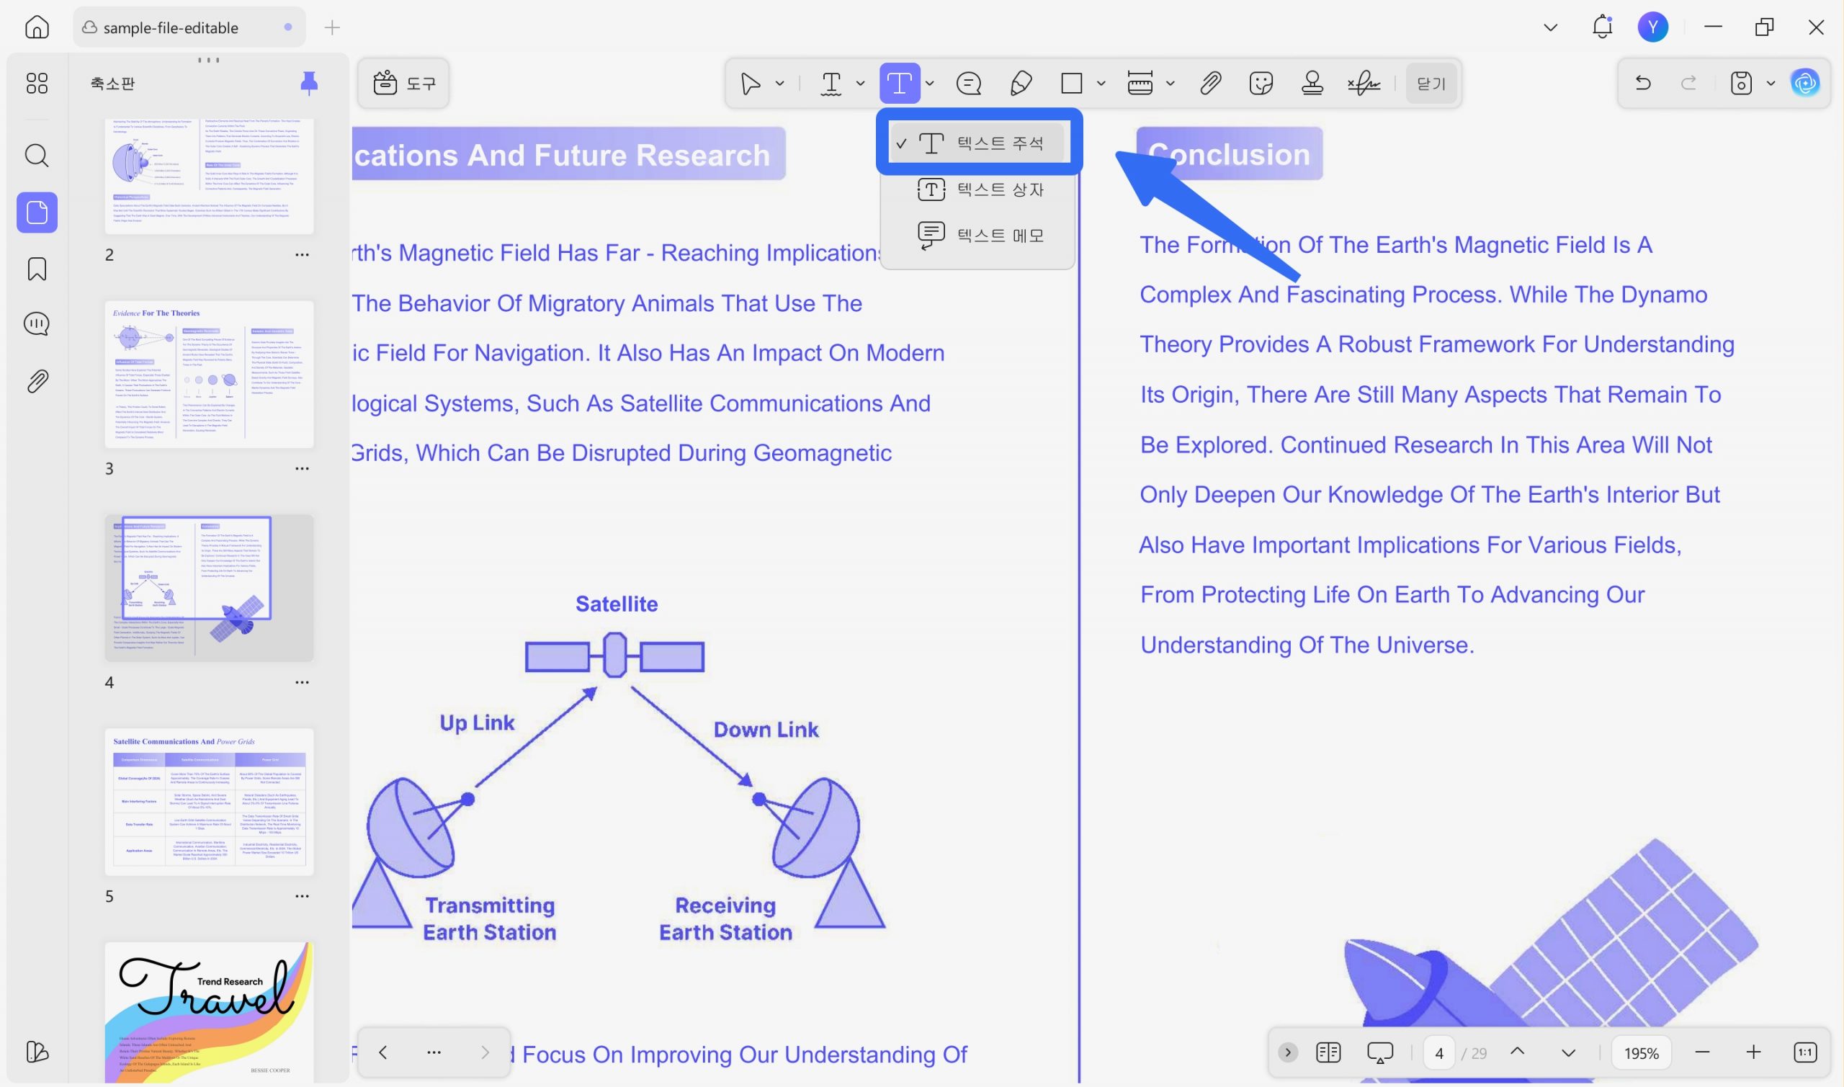Viewport: 1844px width, 1087px height.
Task: Undo the last action
Action: click(x=1642, y=83)
